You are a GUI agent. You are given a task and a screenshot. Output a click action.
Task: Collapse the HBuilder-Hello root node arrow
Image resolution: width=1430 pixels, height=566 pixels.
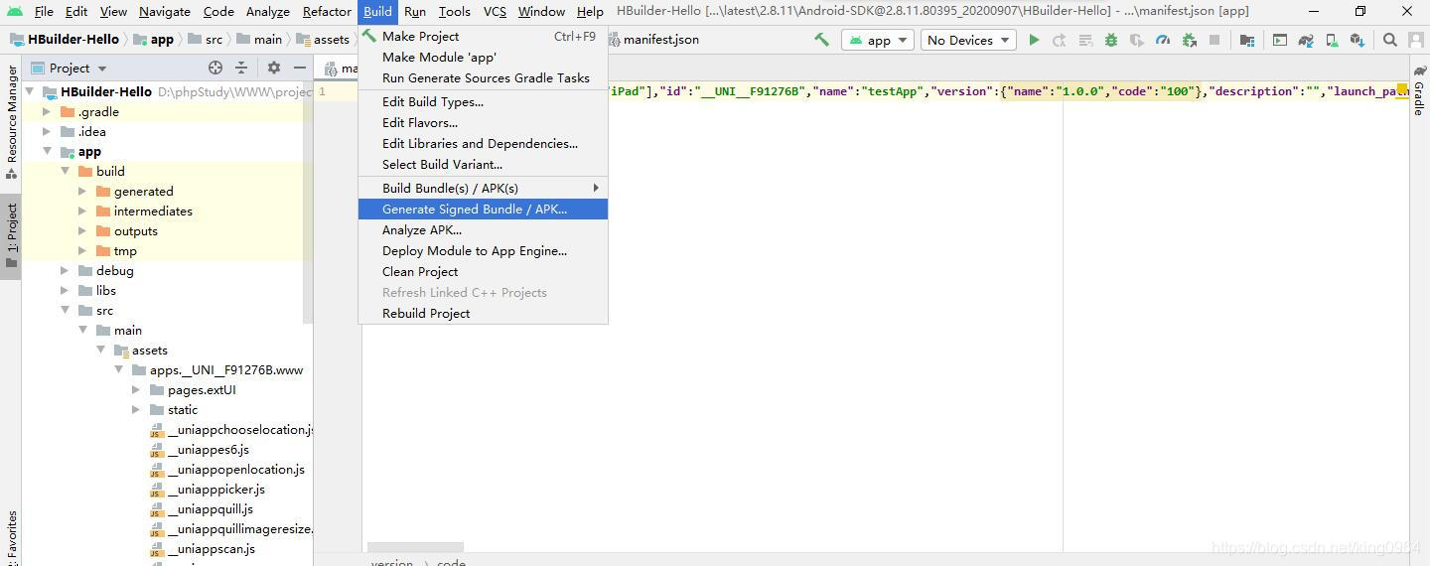click(x=30, y=91)
